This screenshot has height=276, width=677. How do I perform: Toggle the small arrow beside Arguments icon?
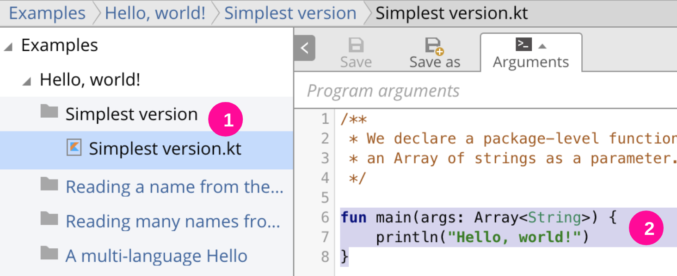543,46
